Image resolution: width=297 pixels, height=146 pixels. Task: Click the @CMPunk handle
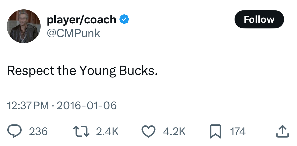tap(74, 33)
